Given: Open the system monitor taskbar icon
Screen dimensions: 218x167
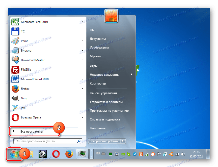Looking at the screenshot, I should click(x=82, y=154).
